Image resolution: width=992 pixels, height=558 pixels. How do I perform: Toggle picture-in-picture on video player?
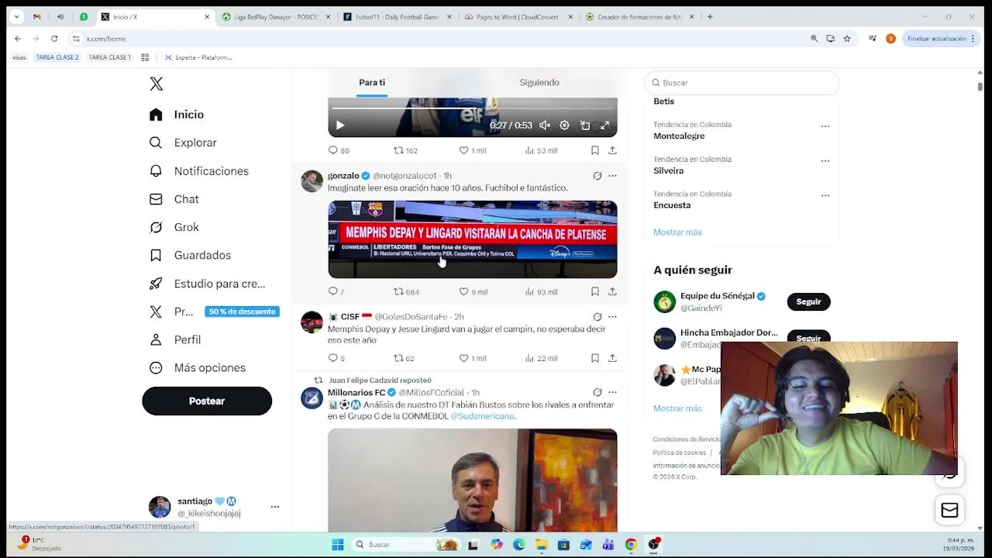point(585,126)
